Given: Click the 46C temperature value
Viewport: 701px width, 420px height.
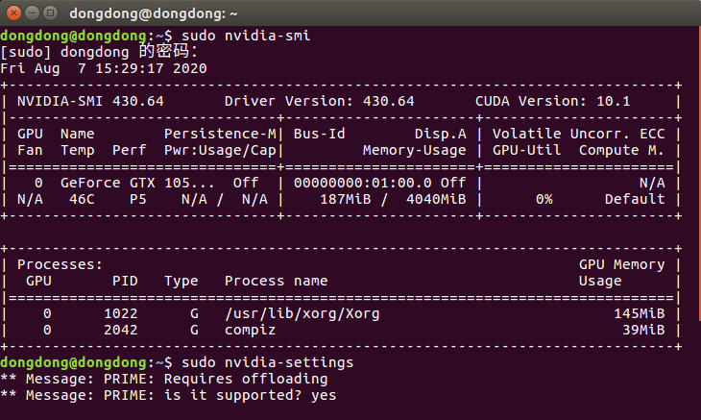Looking at the screenshot, I should tap(74, 199).
